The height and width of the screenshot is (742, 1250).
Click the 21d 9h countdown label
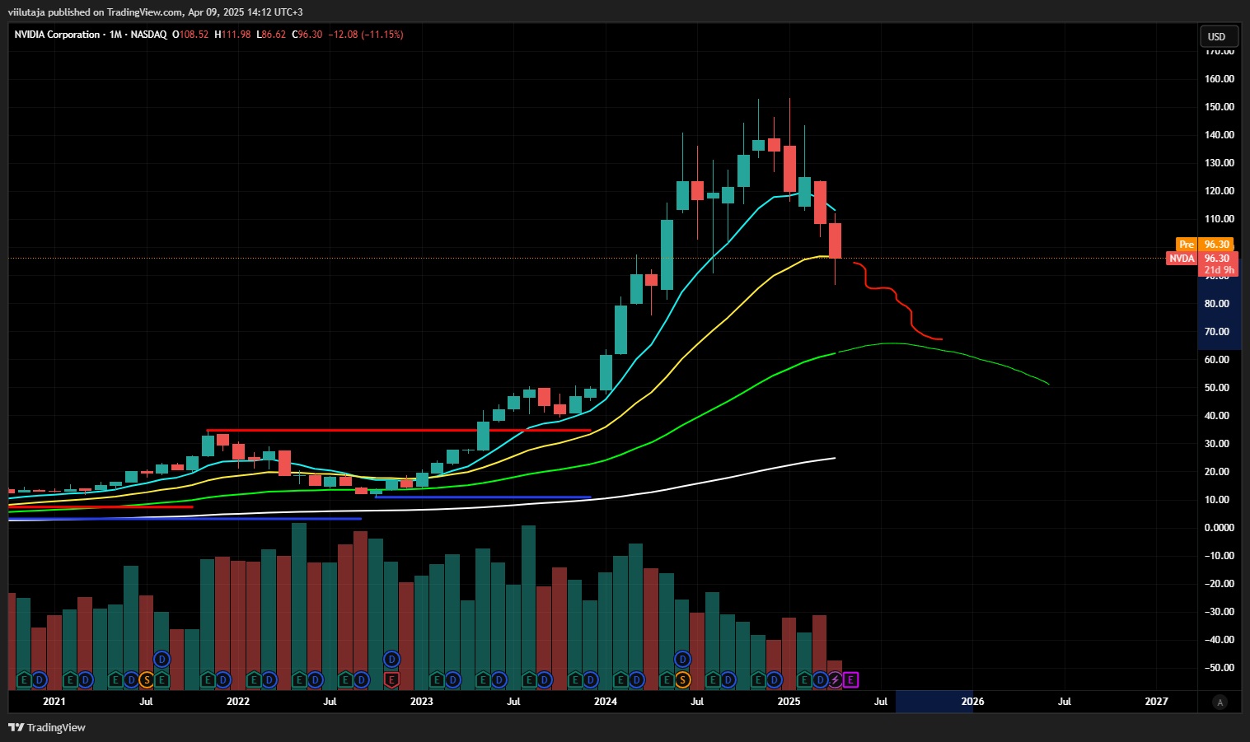pos(1220,270)
